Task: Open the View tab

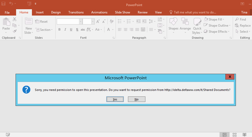Action: (158, 12)
